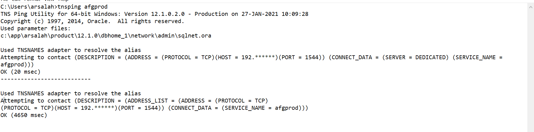Click the 'SERVER = DEDICATED' text
Viewport: 534px width, 132px height.
click(415, 57)
